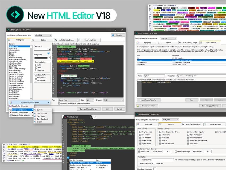The width and height of the screenshot is (226, 170).
Task: Click the red X Delete Color Scheme icon
Action: tap(10, 113)
